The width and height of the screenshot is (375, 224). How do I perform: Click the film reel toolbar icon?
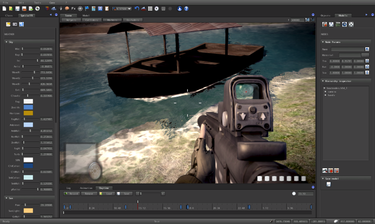pos(80,9)
